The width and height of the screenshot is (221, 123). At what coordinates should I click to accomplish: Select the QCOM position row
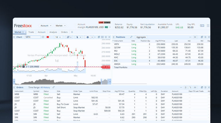161,48
